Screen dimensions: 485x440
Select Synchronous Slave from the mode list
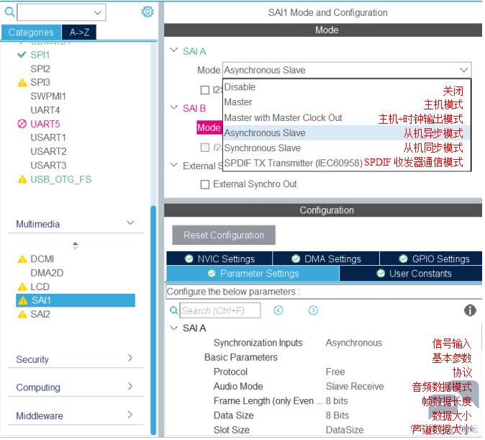(263, 148)
